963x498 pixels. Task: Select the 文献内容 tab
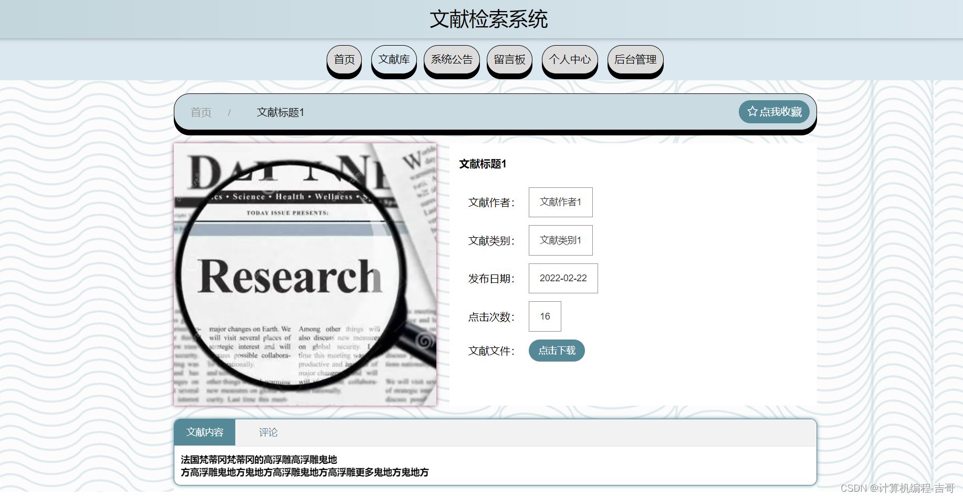pos(205,432)
